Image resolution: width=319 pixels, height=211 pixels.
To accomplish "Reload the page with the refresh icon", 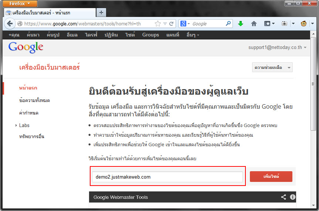I will [x=171, y=24].
